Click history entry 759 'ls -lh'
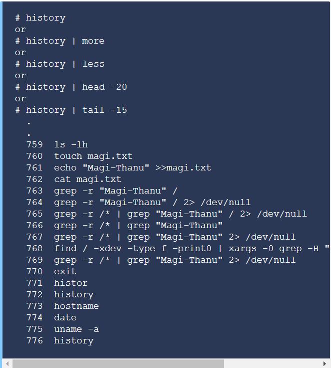 click(x=57, y=144)
